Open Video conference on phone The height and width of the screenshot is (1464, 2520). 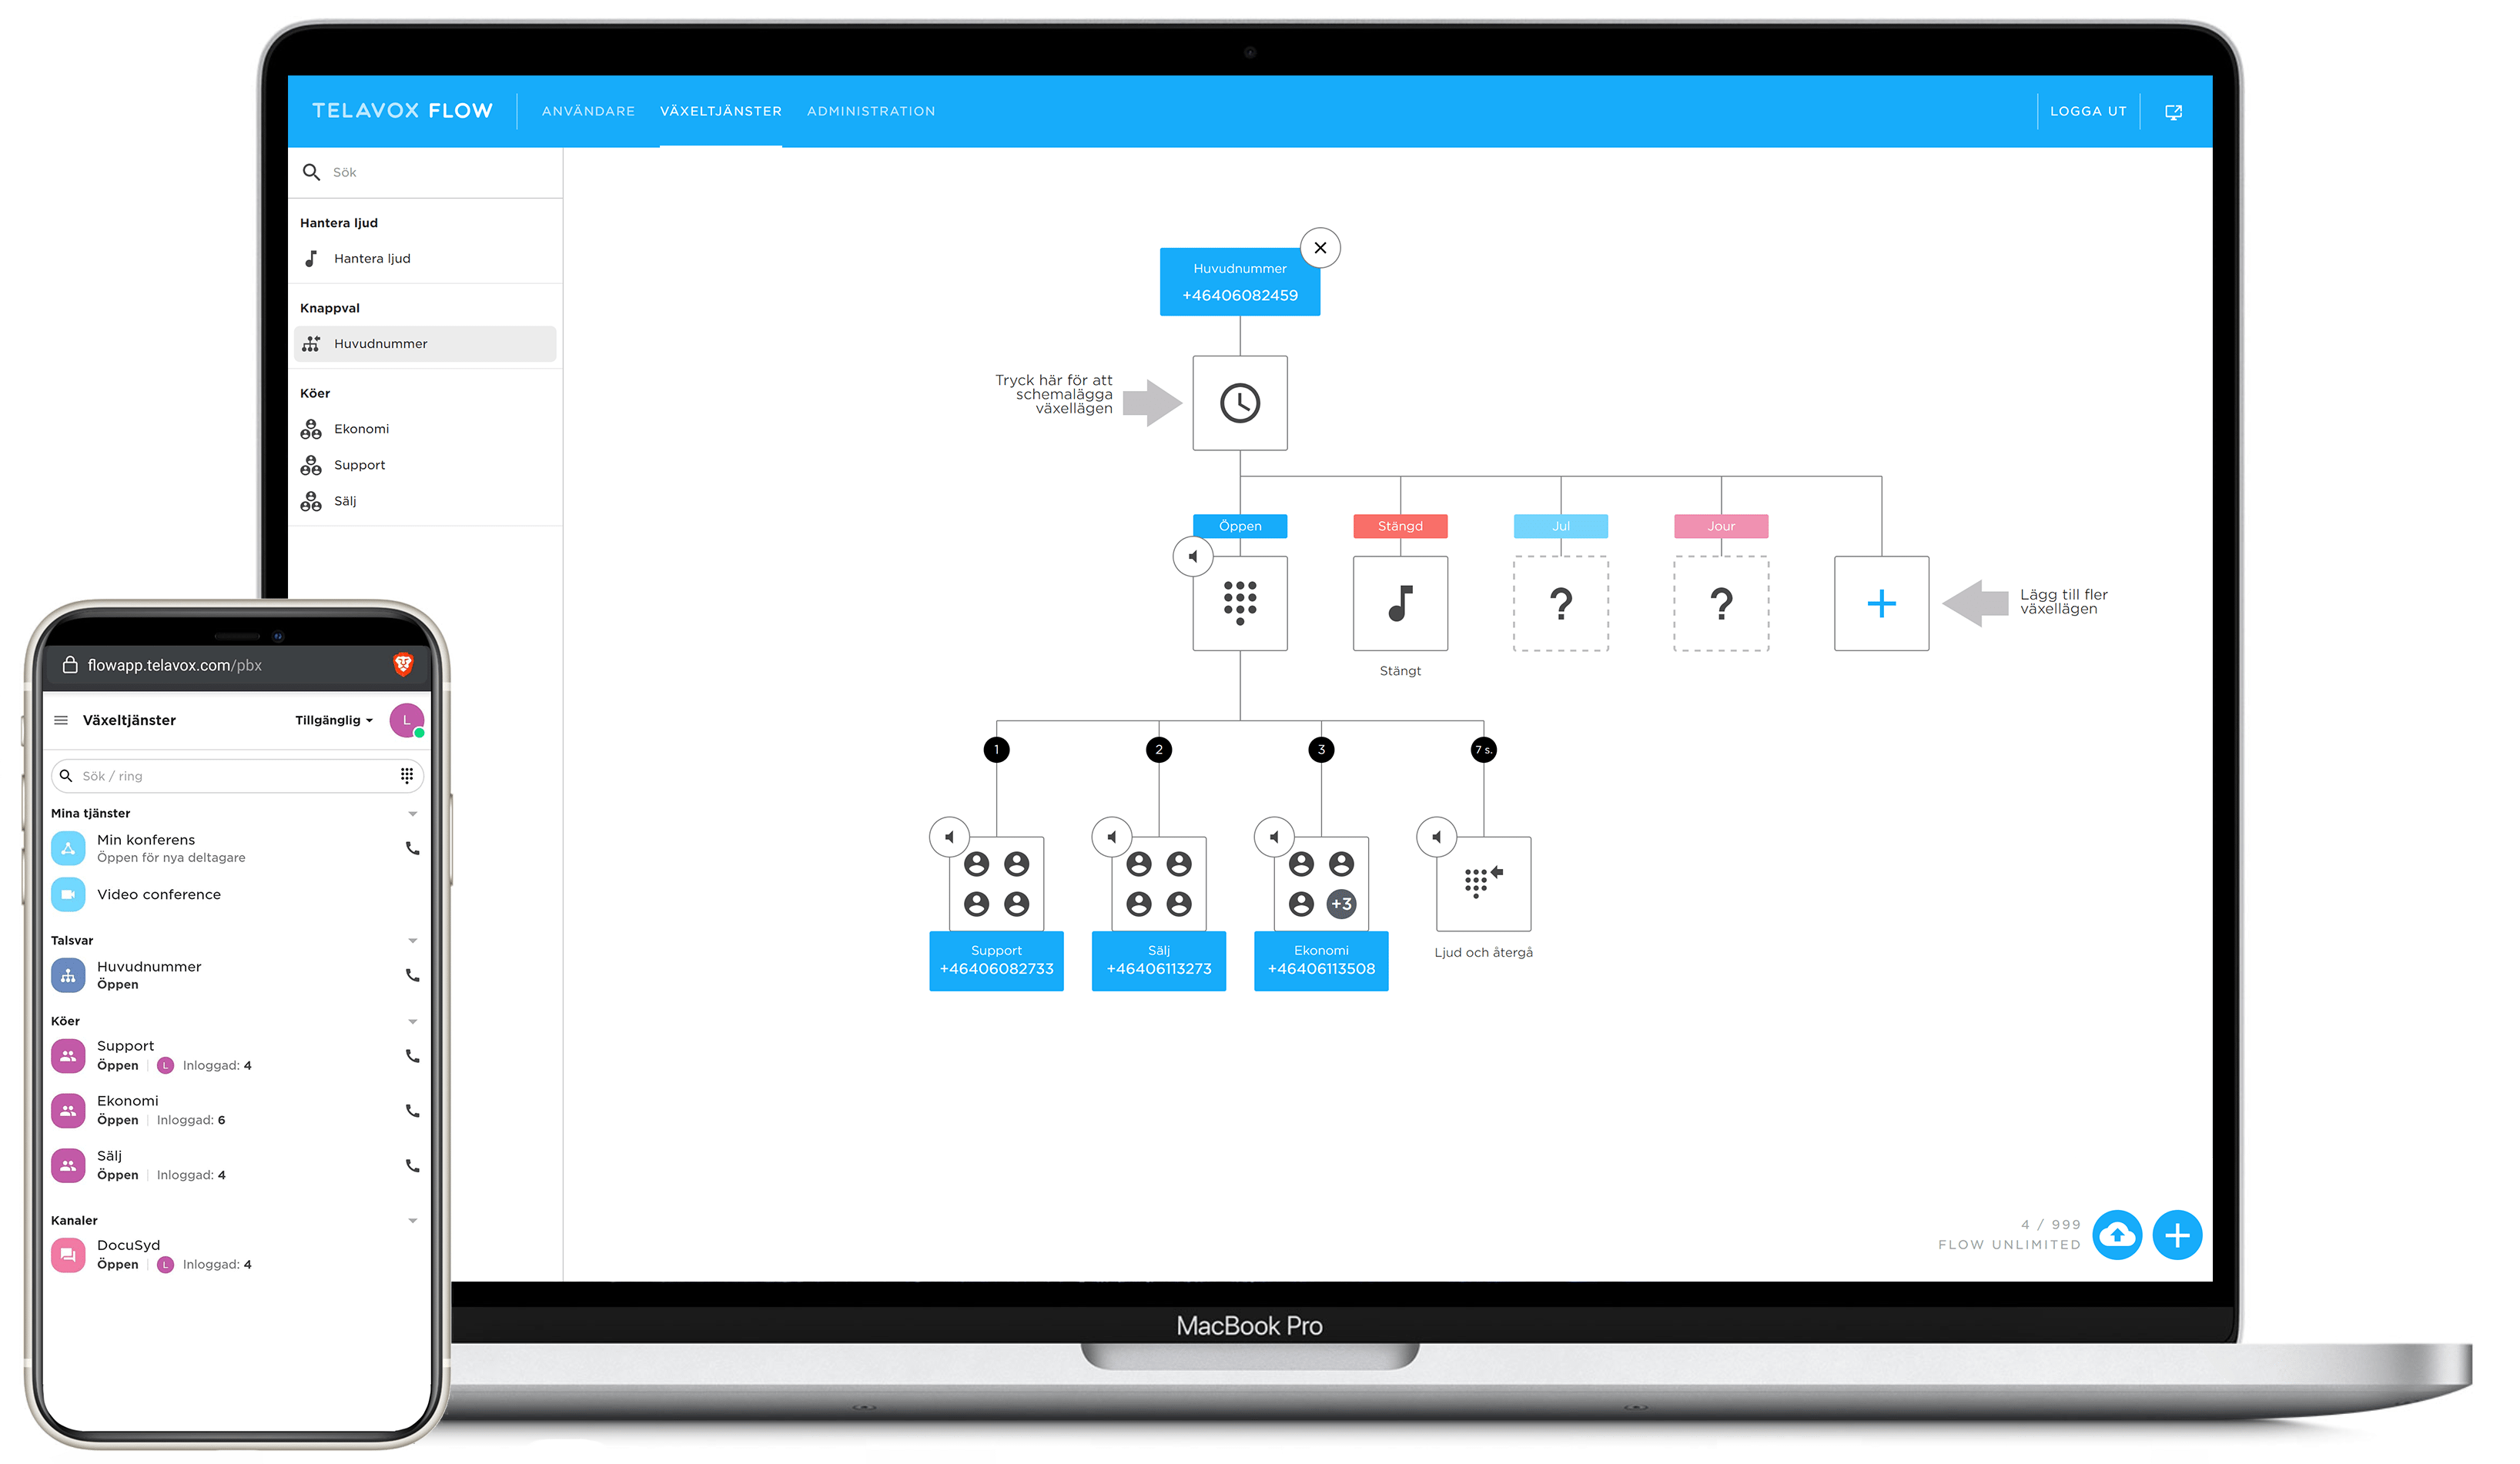point(237,894)
